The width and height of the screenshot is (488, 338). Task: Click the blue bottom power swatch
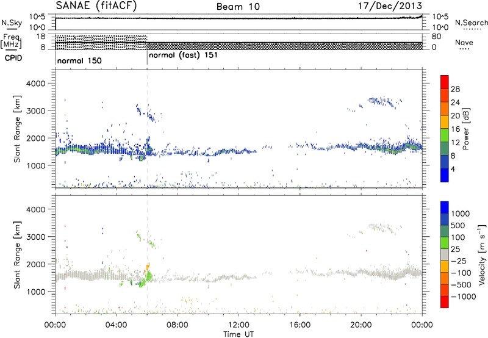click(x=445, y=175)
